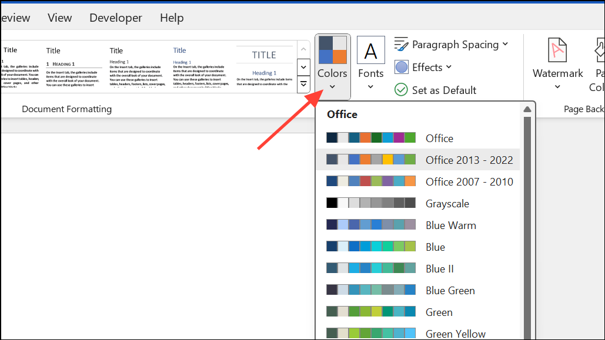Apply the style set with gray Heading 1 text

(137, 66)
